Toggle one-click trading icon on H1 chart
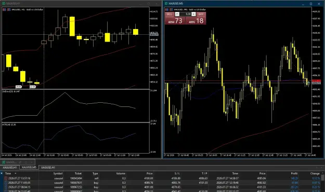 tap(4, 9)
